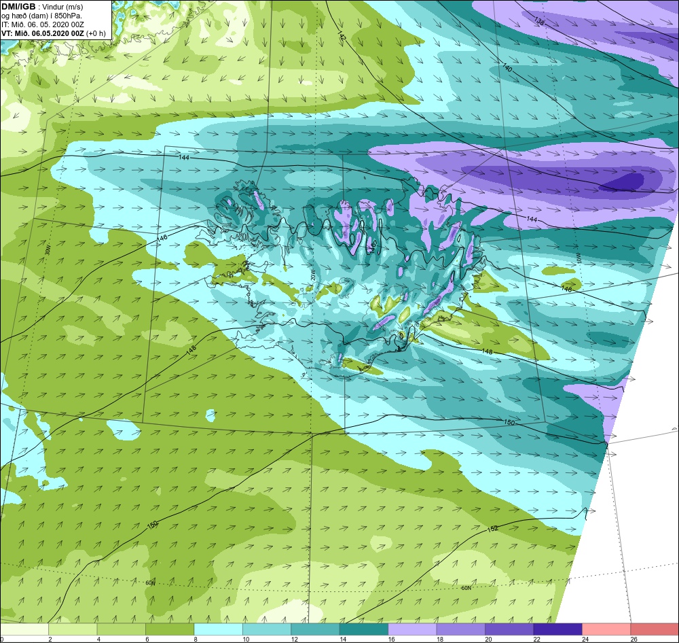Click the legend tick label "26"
Image resolution: width=679 pixels, height=643 pixels.
634,639
